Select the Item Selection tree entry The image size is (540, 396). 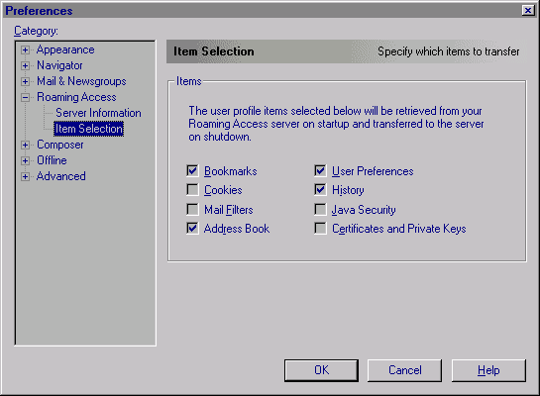tap(89, 129)
